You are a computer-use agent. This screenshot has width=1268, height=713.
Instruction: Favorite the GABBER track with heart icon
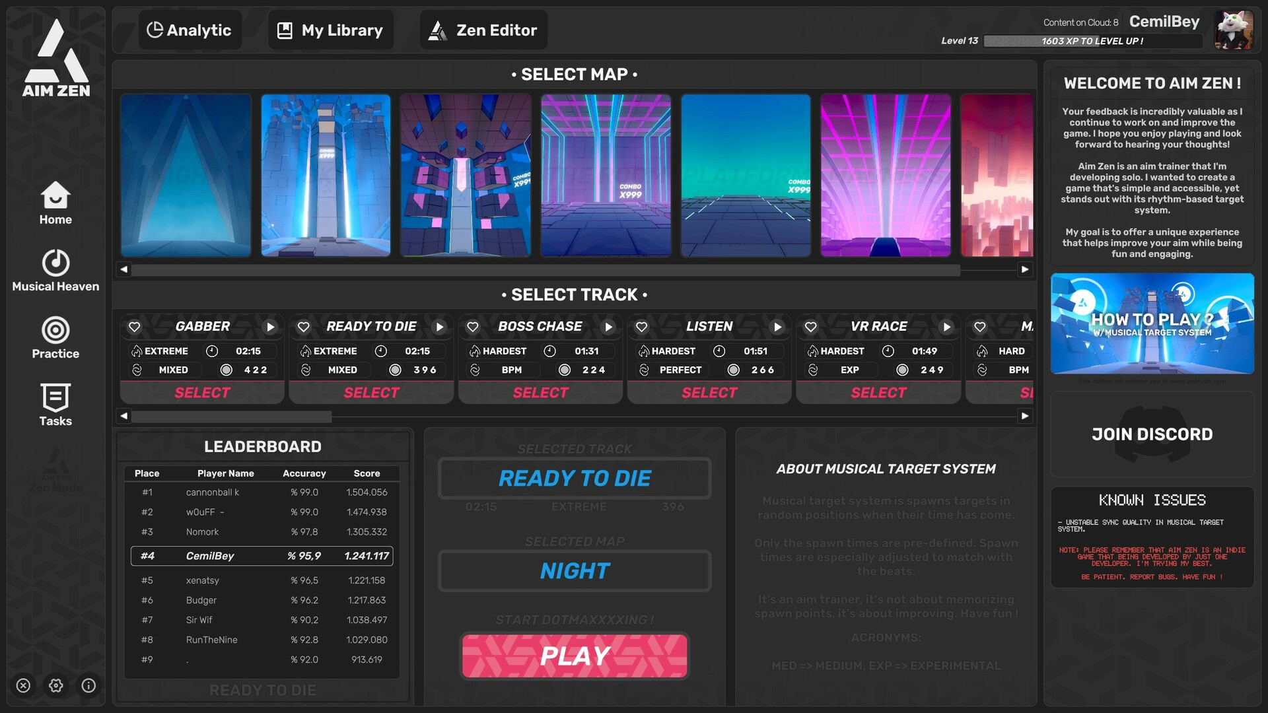point(135,326)
